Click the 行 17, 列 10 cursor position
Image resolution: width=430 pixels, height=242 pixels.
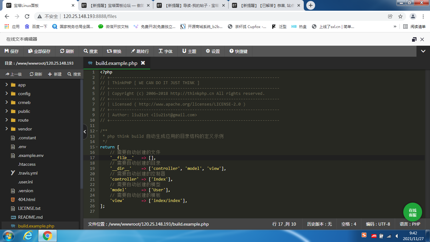tap(284, 224)
